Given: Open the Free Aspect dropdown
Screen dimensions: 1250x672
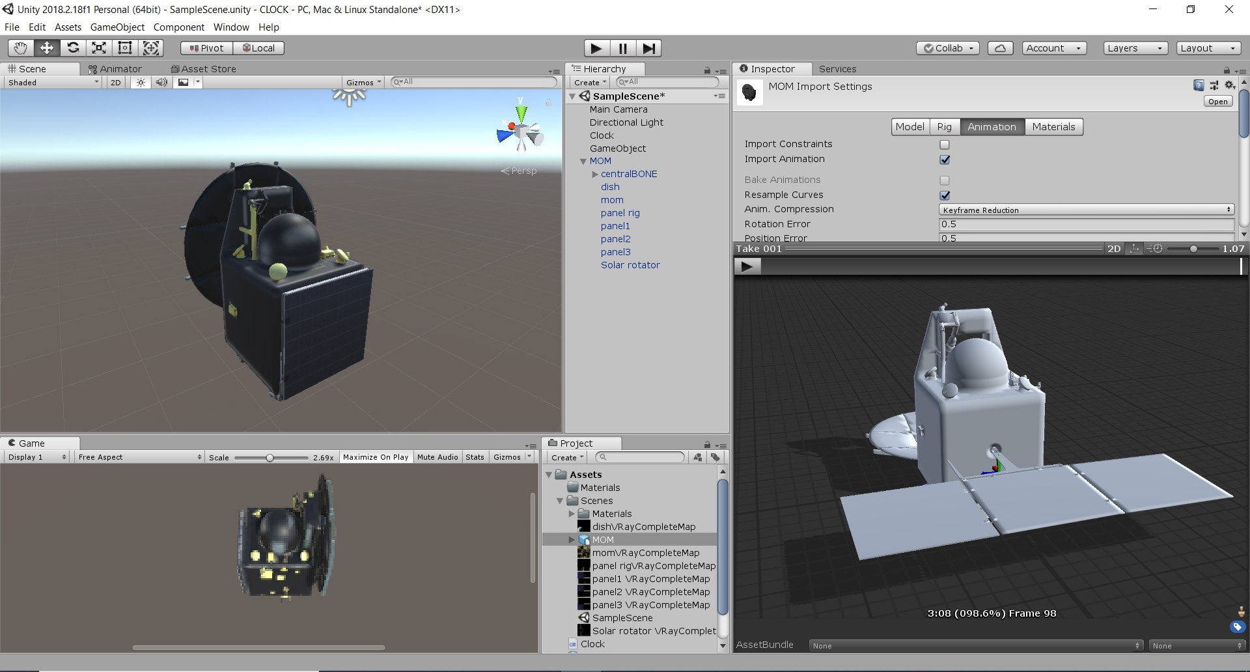Looking at the screenshot, I should coord(139,457).
